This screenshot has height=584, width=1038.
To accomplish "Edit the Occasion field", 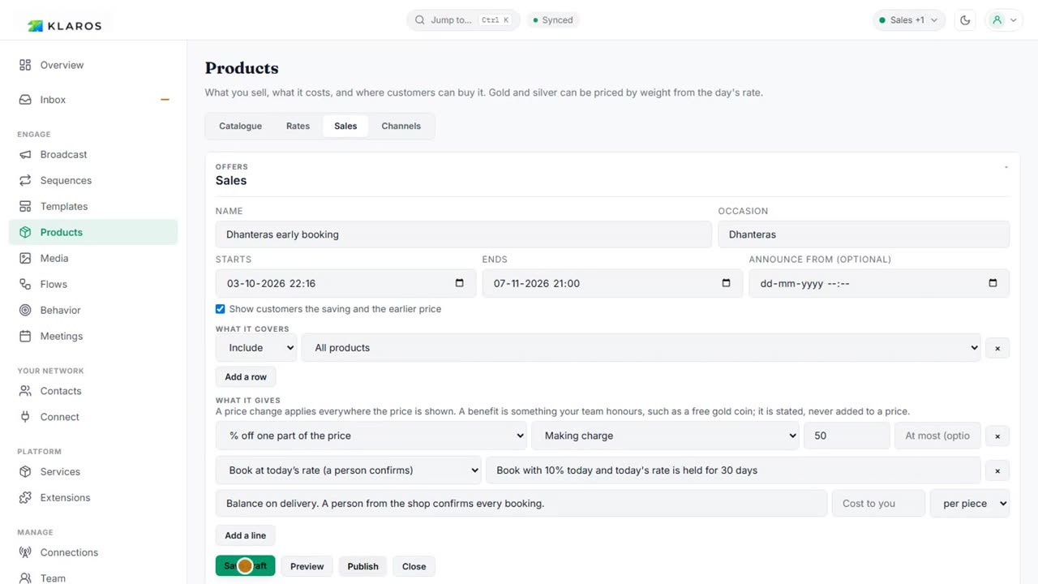I will coord(864,234).
